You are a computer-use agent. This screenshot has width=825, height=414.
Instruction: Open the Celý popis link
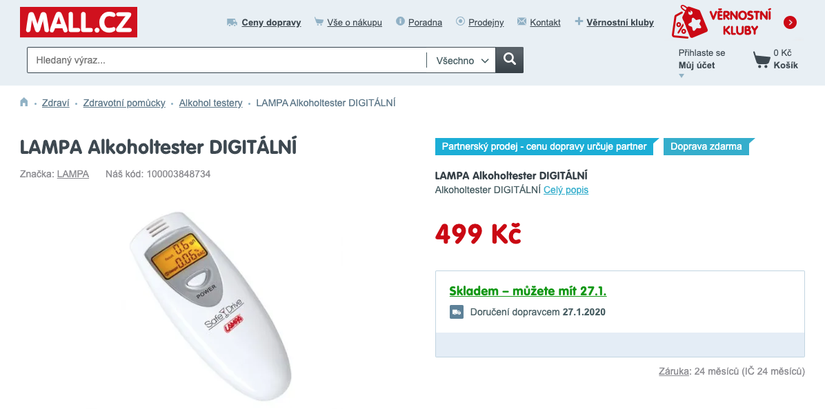tap(566, 190)
